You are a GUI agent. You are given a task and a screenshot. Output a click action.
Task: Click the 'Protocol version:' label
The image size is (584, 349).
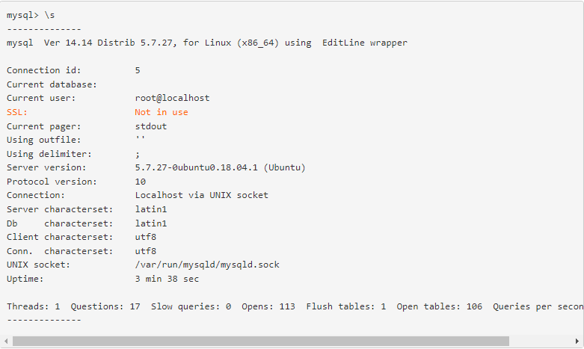coord(52,182)
